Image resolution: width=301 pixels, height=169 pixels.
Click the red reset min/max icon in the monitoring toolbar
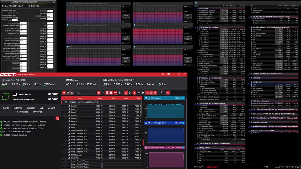[x=168, y=93]
